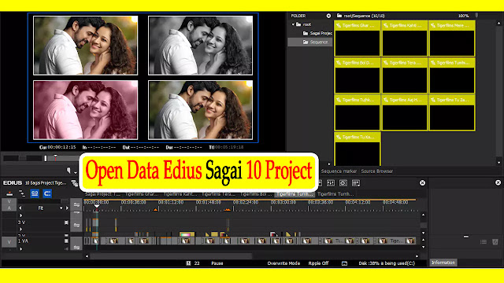Open the Tigerfilms Mere sequence thumbnail
This screenshot has width=504, height=283.
452,39
